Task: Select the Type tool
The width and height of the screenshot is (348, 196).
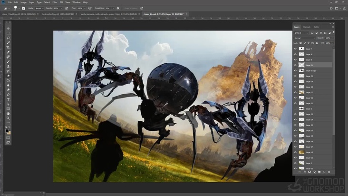Action: coord(8,99)
